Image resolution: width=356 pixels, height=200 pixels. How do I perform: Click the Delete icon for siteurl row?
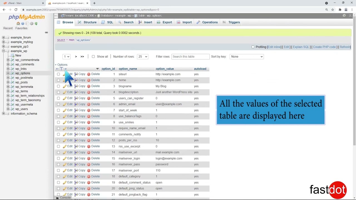89,74
